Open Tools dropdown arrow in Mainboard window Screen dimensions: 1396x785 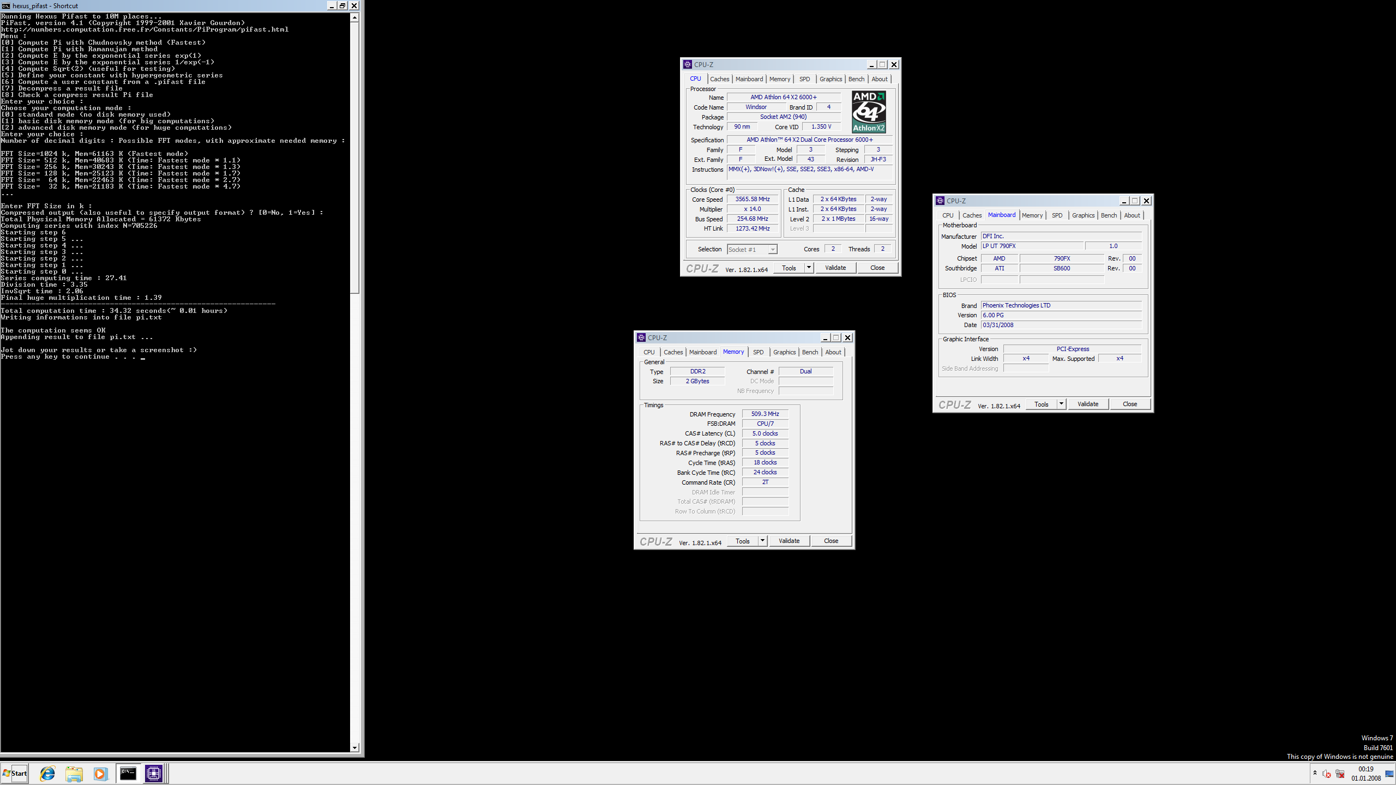tap(1061, 404)
